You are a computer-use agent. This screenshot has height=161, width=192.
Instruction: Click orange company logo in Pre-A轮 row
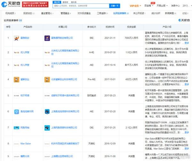[x=47, y=80]
